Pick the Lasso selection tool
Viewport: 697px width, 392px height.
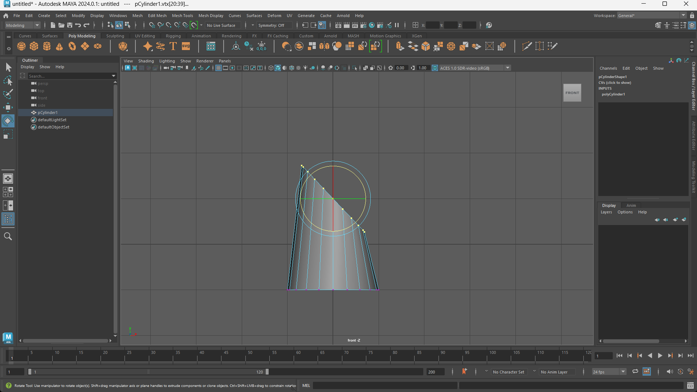tap(8, 81)
